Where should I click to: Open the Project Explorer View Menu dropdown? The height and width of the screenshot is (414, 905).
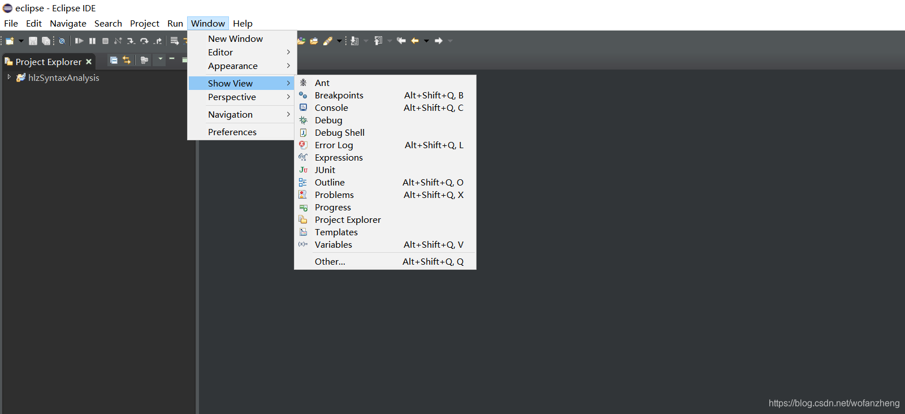point(160,59)
